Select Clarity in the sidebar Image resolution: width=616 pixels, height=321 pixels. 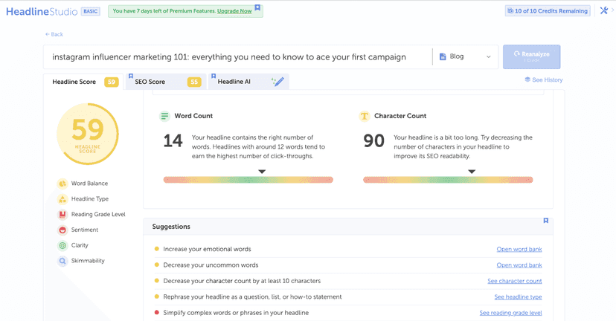80,245
